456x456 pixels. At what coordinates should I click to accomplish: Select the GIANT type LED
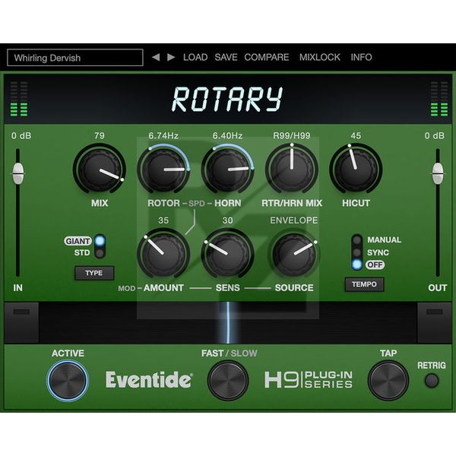coord(100,241)
